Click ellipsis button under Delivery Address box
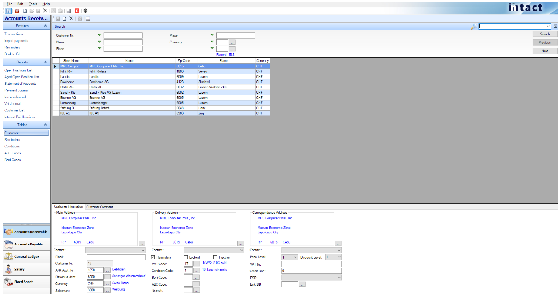The height and width of the screenshot is (295, 558). pyautogui.click(x=241, y=243)
